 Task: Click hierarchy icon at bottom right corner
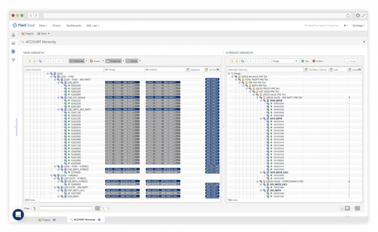coord(357,208)
